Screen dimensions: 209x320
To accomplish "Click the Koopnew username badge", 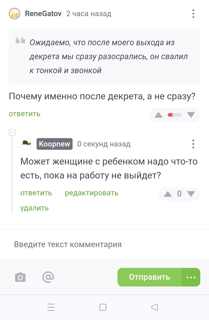I will pos(54,144).
